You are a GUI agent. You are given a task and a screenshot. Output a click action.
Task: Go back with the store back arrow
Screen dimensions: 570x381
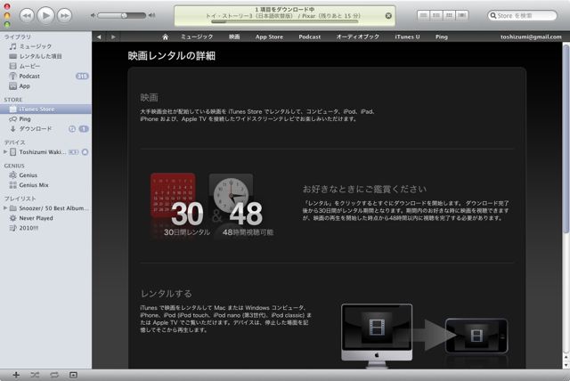click(99, 36)
